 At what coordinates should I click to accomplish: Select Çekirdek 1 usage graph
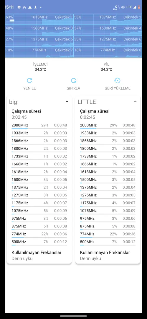[x=39, y=17]
